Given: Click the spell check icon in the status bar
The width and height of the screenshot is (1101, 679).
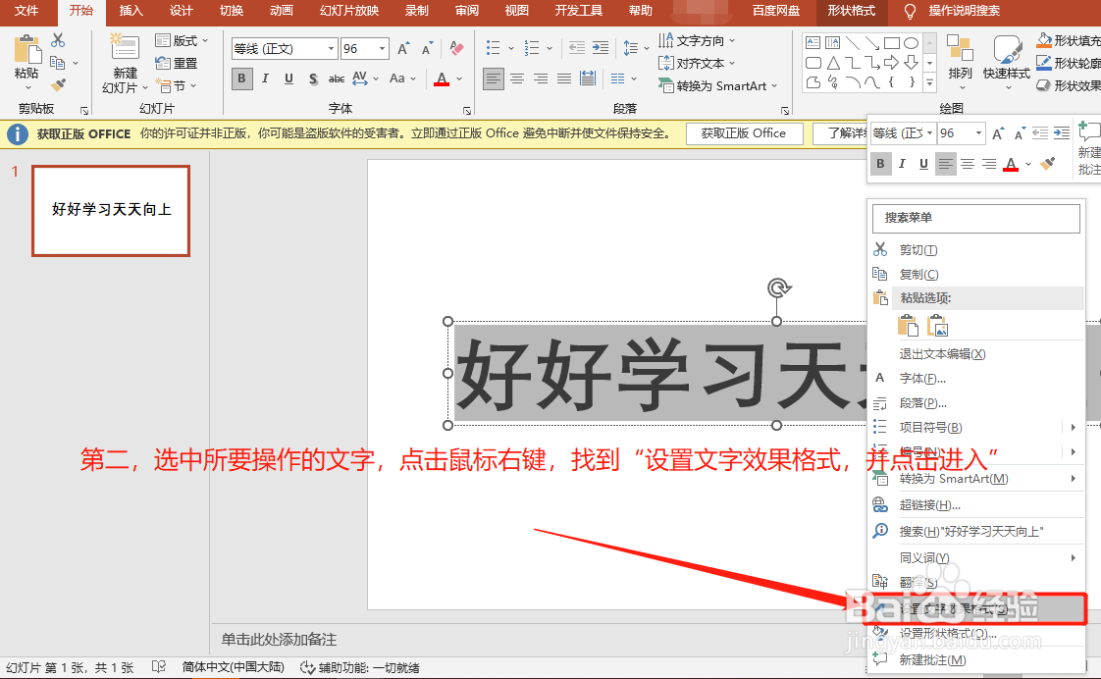Looking at the screenshot, I should 159,667.
